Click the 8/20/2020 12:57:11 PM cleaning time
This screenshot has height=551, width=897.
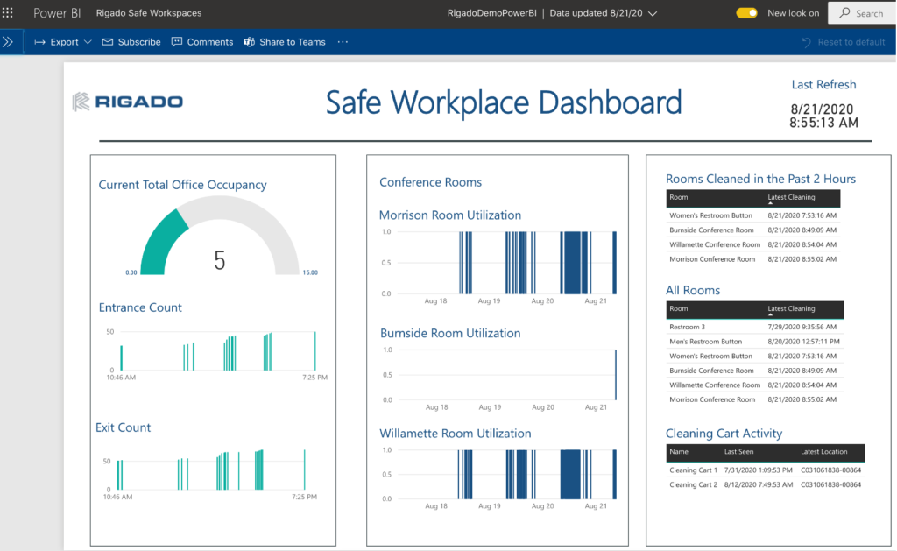804,342
